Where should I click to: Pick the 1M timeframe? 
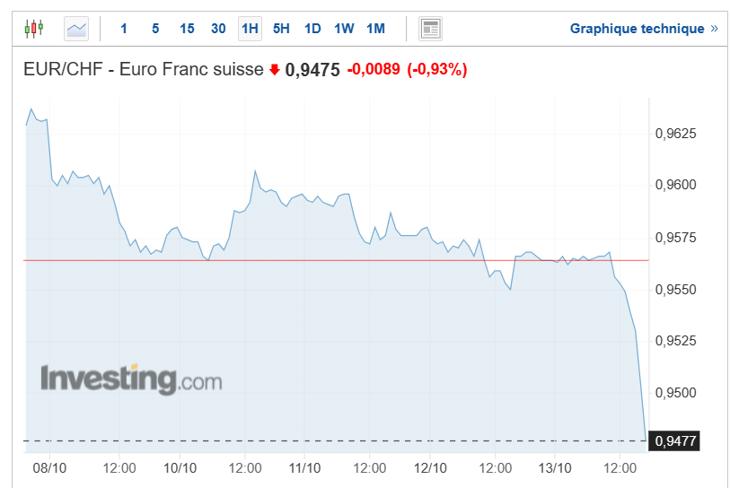(375, 29)
